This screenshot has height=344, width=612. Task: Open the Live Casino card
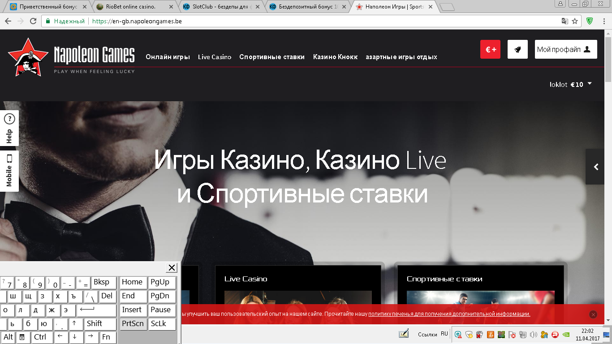(298, 294)
